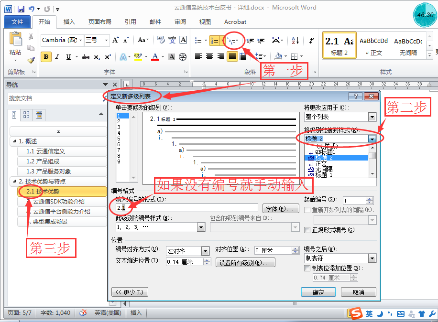This screenshot has height=322, width=438.
Task: Click the 更少 button
Action: tap(130, 292)
